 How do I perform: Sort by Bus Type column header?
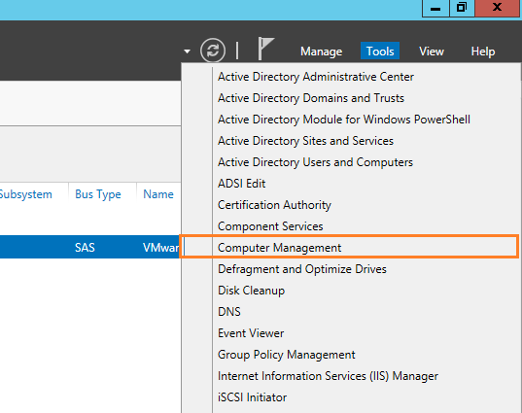(98, 194)
